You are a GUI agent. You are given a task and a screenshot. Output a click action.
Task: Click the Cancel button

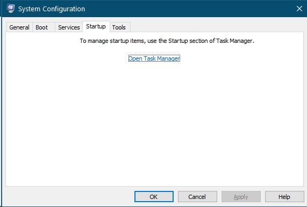(197, 197)
